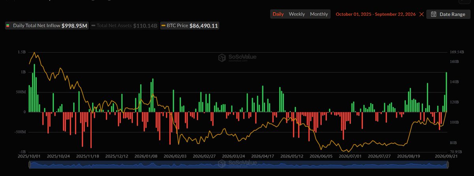Clear the selected date range with X
This screenshot has width=474, height=176.
(421, 14)
